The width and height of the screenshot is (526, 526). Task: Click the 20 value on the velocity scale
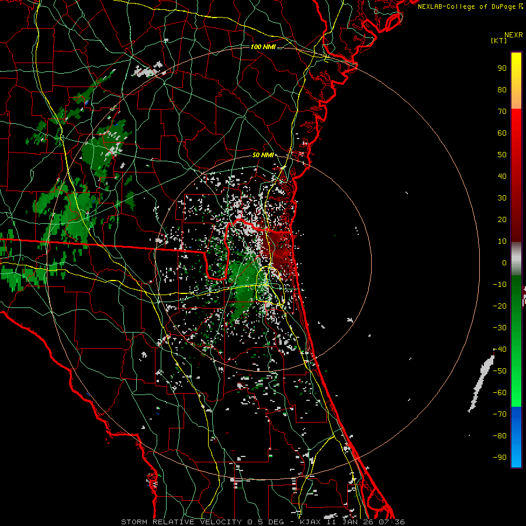(x=502, y=220)
